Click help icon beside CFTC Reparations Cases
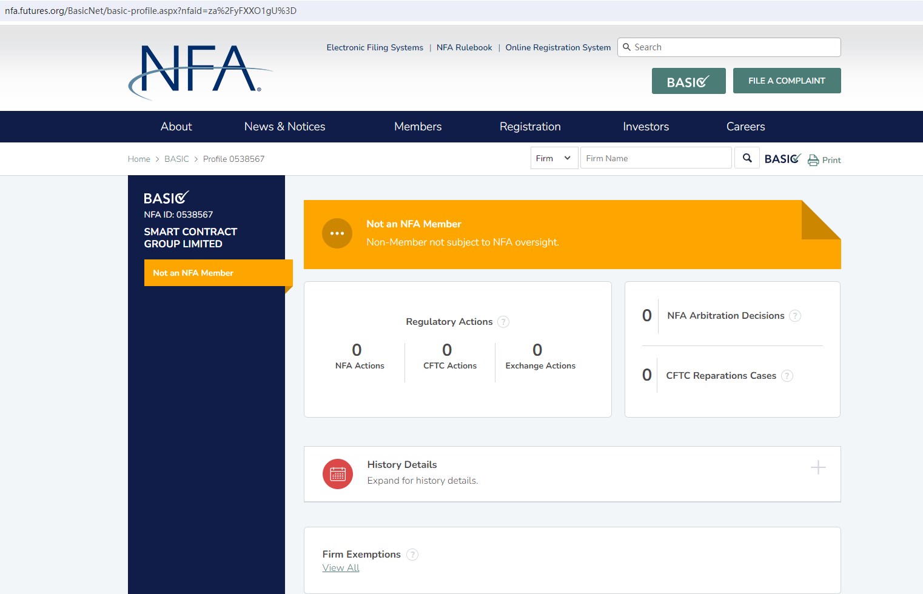The image size is (923, 594). point(787,376)
